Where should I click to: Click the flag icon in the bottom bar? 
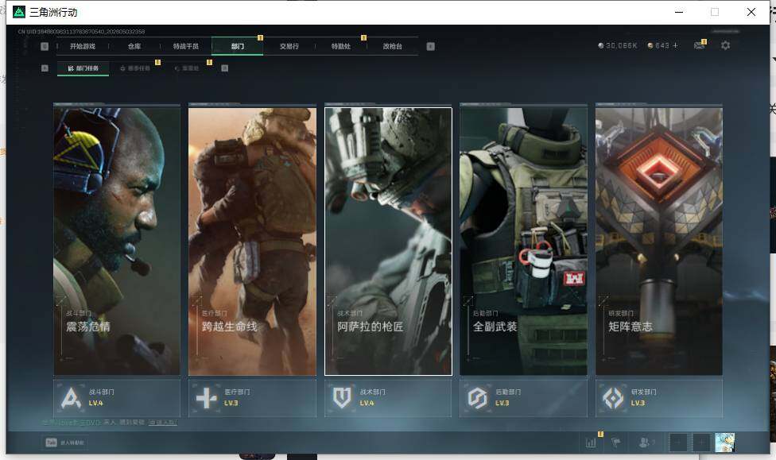616,443
